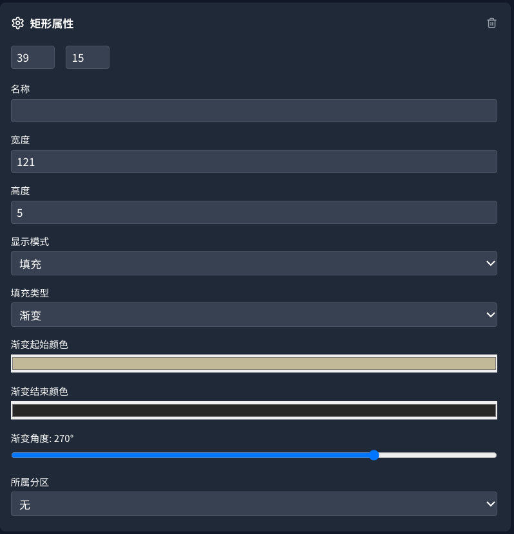Screen dimensions: 514x534
Task: Open the 显示模式 dropdown
Action: (x=254, y=263)
